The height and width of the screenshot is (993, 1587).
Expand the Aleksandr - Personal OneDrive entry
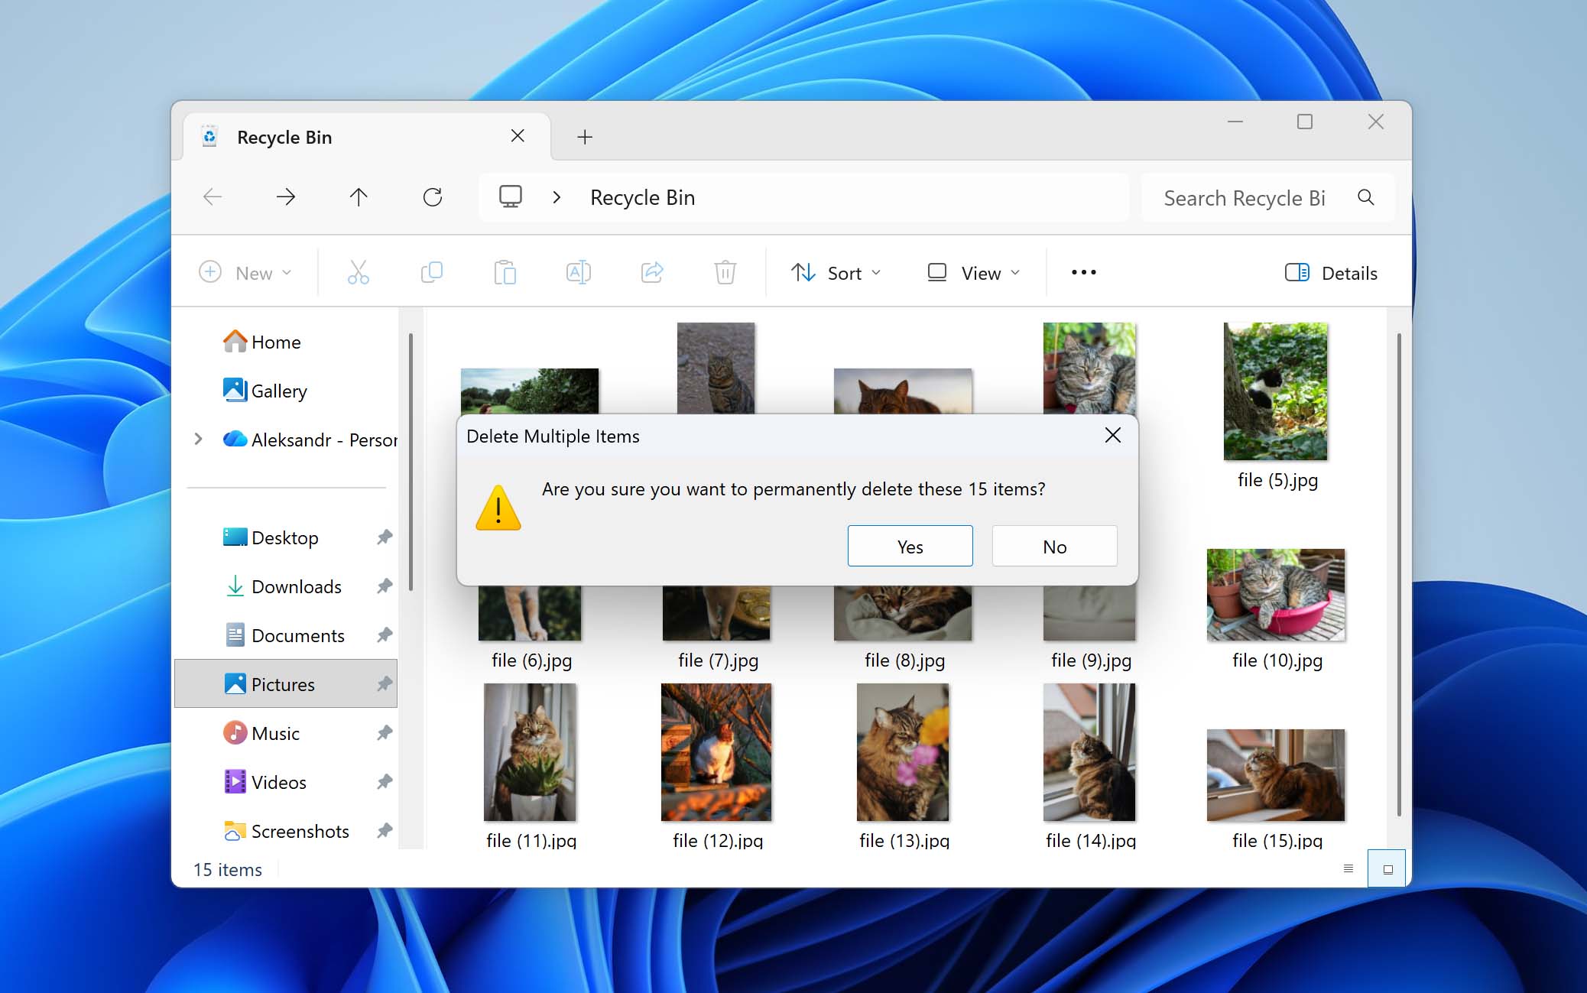point(199,439)
